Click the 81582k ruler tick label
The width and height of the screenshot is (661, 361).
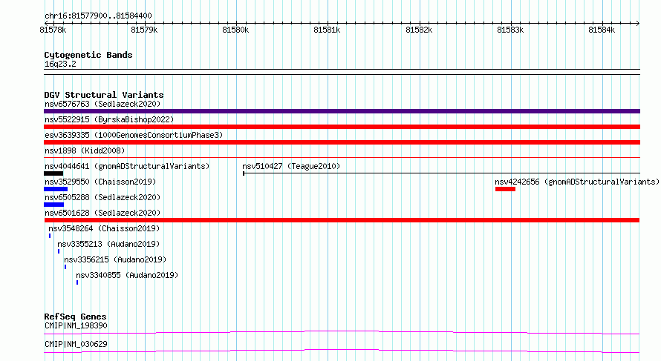click(x=419, y=30)
